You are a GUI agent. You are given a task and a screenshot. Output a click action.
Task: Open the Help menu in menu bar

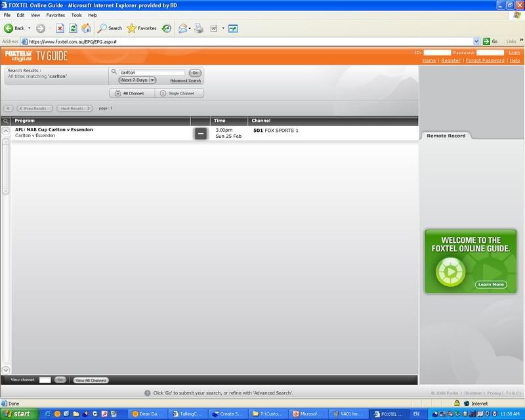(x=93, y=15)
